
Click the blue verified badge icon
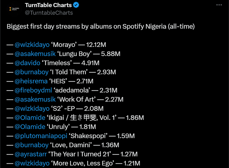(x=76, y=5)
